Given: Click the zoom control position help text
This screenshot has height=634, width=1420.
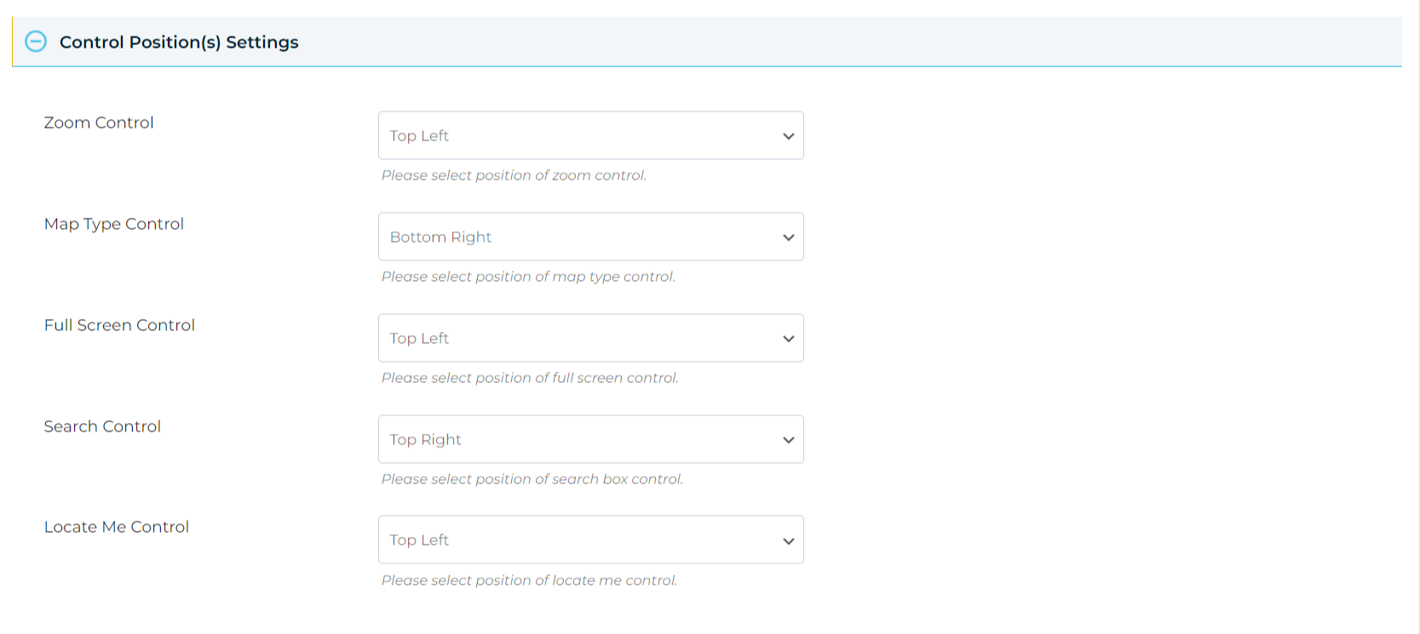Looking at the screenshot, I should point(514,175).
